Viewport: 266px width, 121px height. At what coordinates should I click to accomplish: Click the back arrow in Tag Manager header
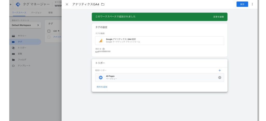[11, 5]
